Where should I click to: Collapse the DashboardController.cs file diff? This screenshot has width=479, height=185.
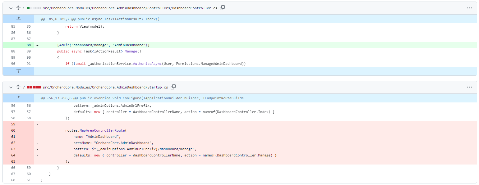point(11,8)
